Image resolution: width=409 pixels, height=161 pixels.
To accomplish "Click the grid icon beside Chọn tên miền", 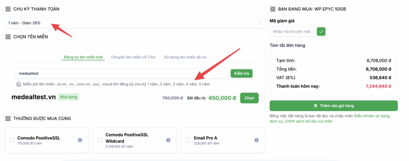I will 8,37.
